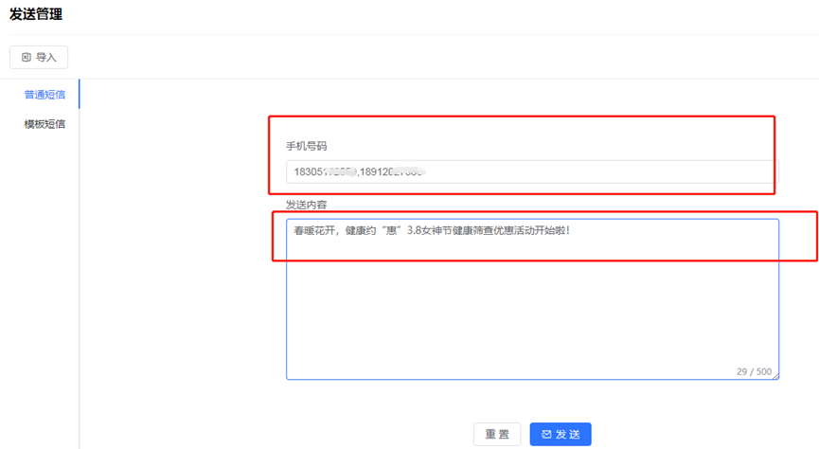
Task: Click the blue 发送 send button
Action: coord(561,434)
